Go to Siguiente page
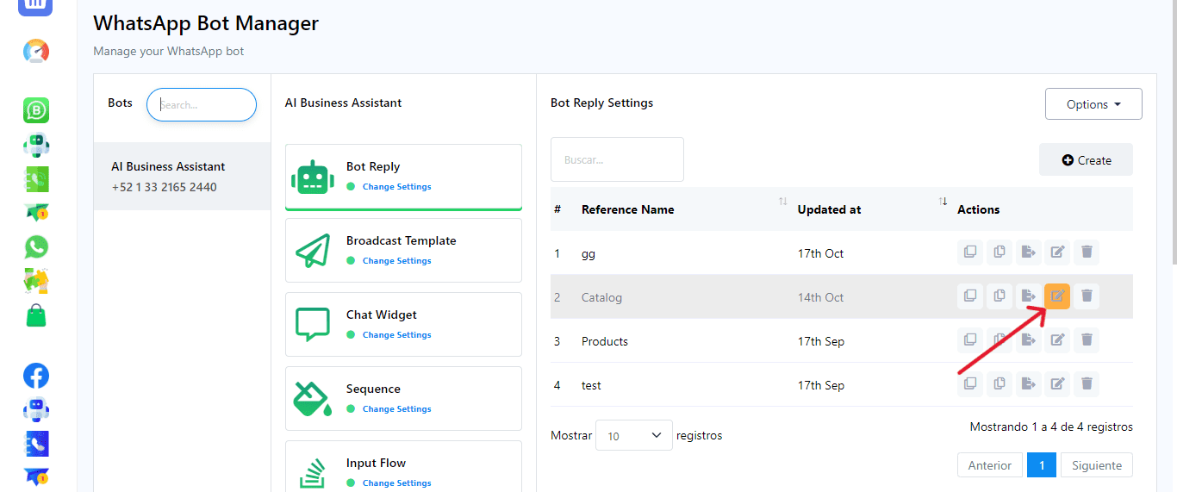 click(1096, 465)
